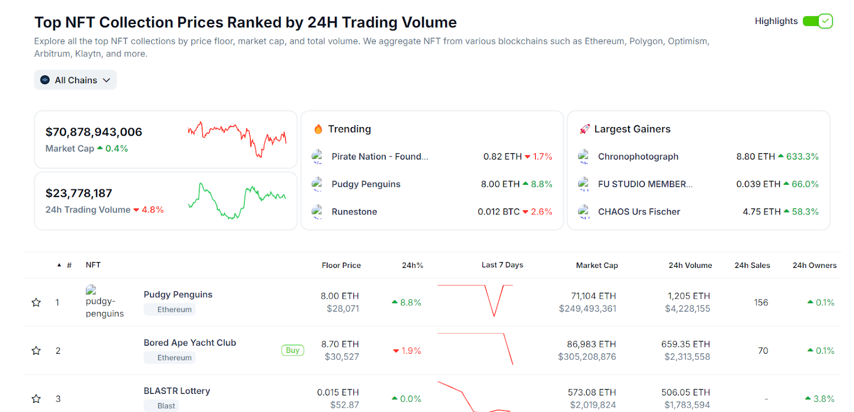Viewport: 854px width, 412px height.
Task: Click the pudgy-penguins image in table row 1
Action: coord(105,302)
